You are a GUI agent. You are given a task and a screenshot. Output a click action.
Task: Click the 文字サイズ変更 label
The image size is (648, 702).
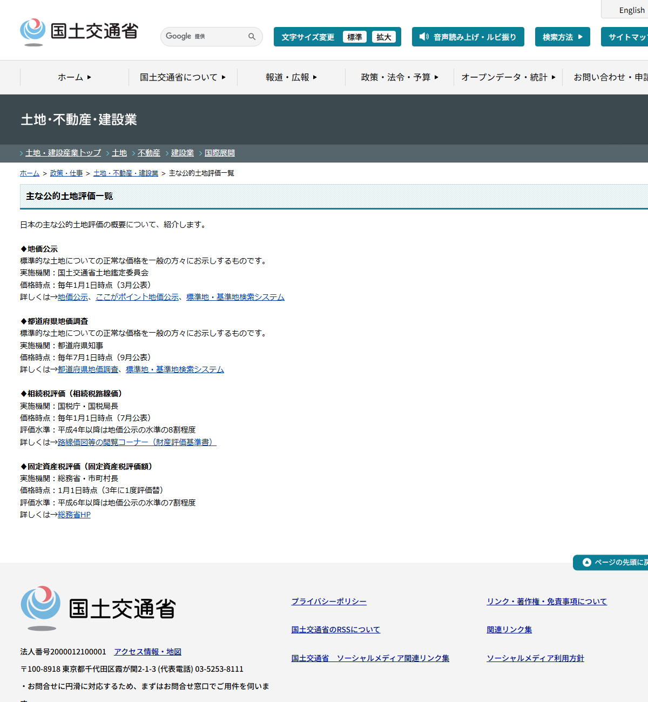pyautogui.click(x=308, y=37)
